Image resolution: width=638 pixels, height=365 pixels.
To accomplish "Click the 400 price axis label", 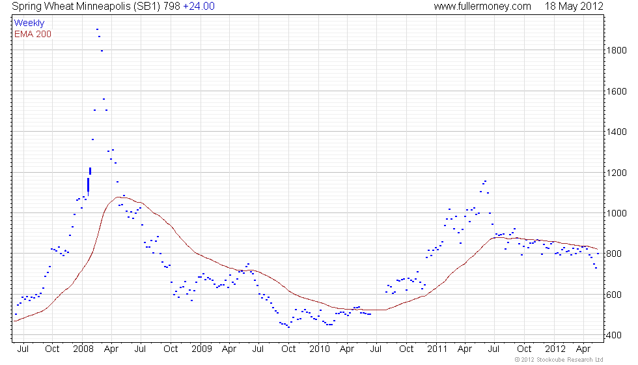I will coord(613,335).
